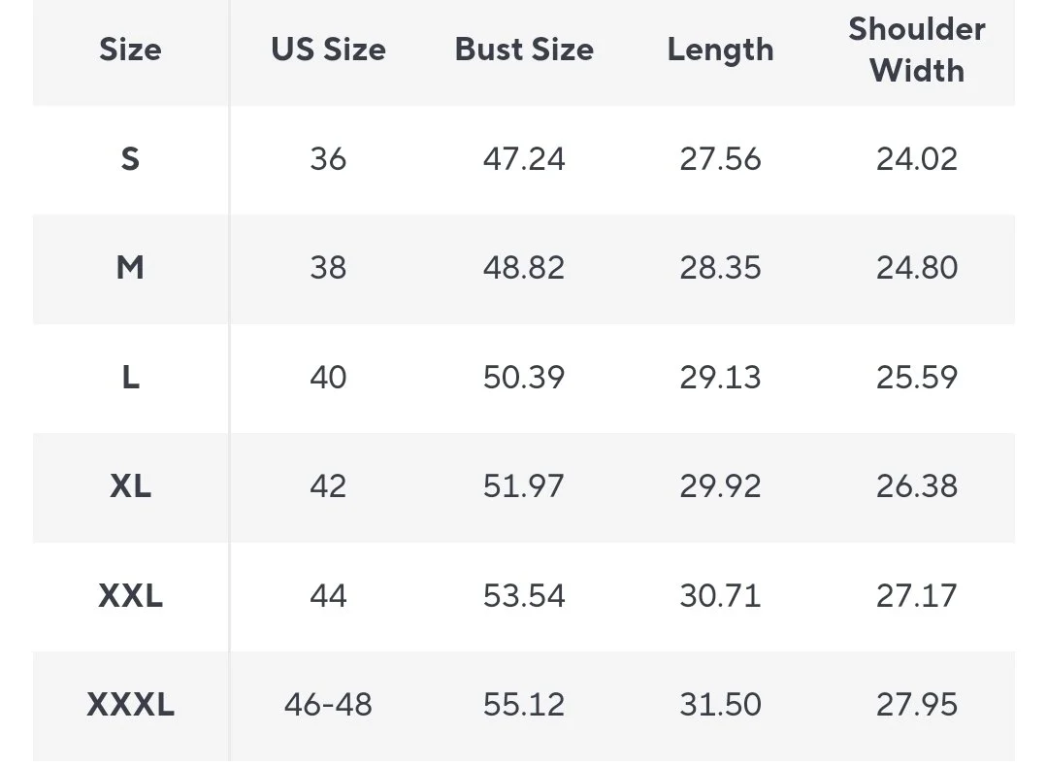Select length value 27.56
The height and width of the screenshot is (767, 1047).
coord(721,159)
